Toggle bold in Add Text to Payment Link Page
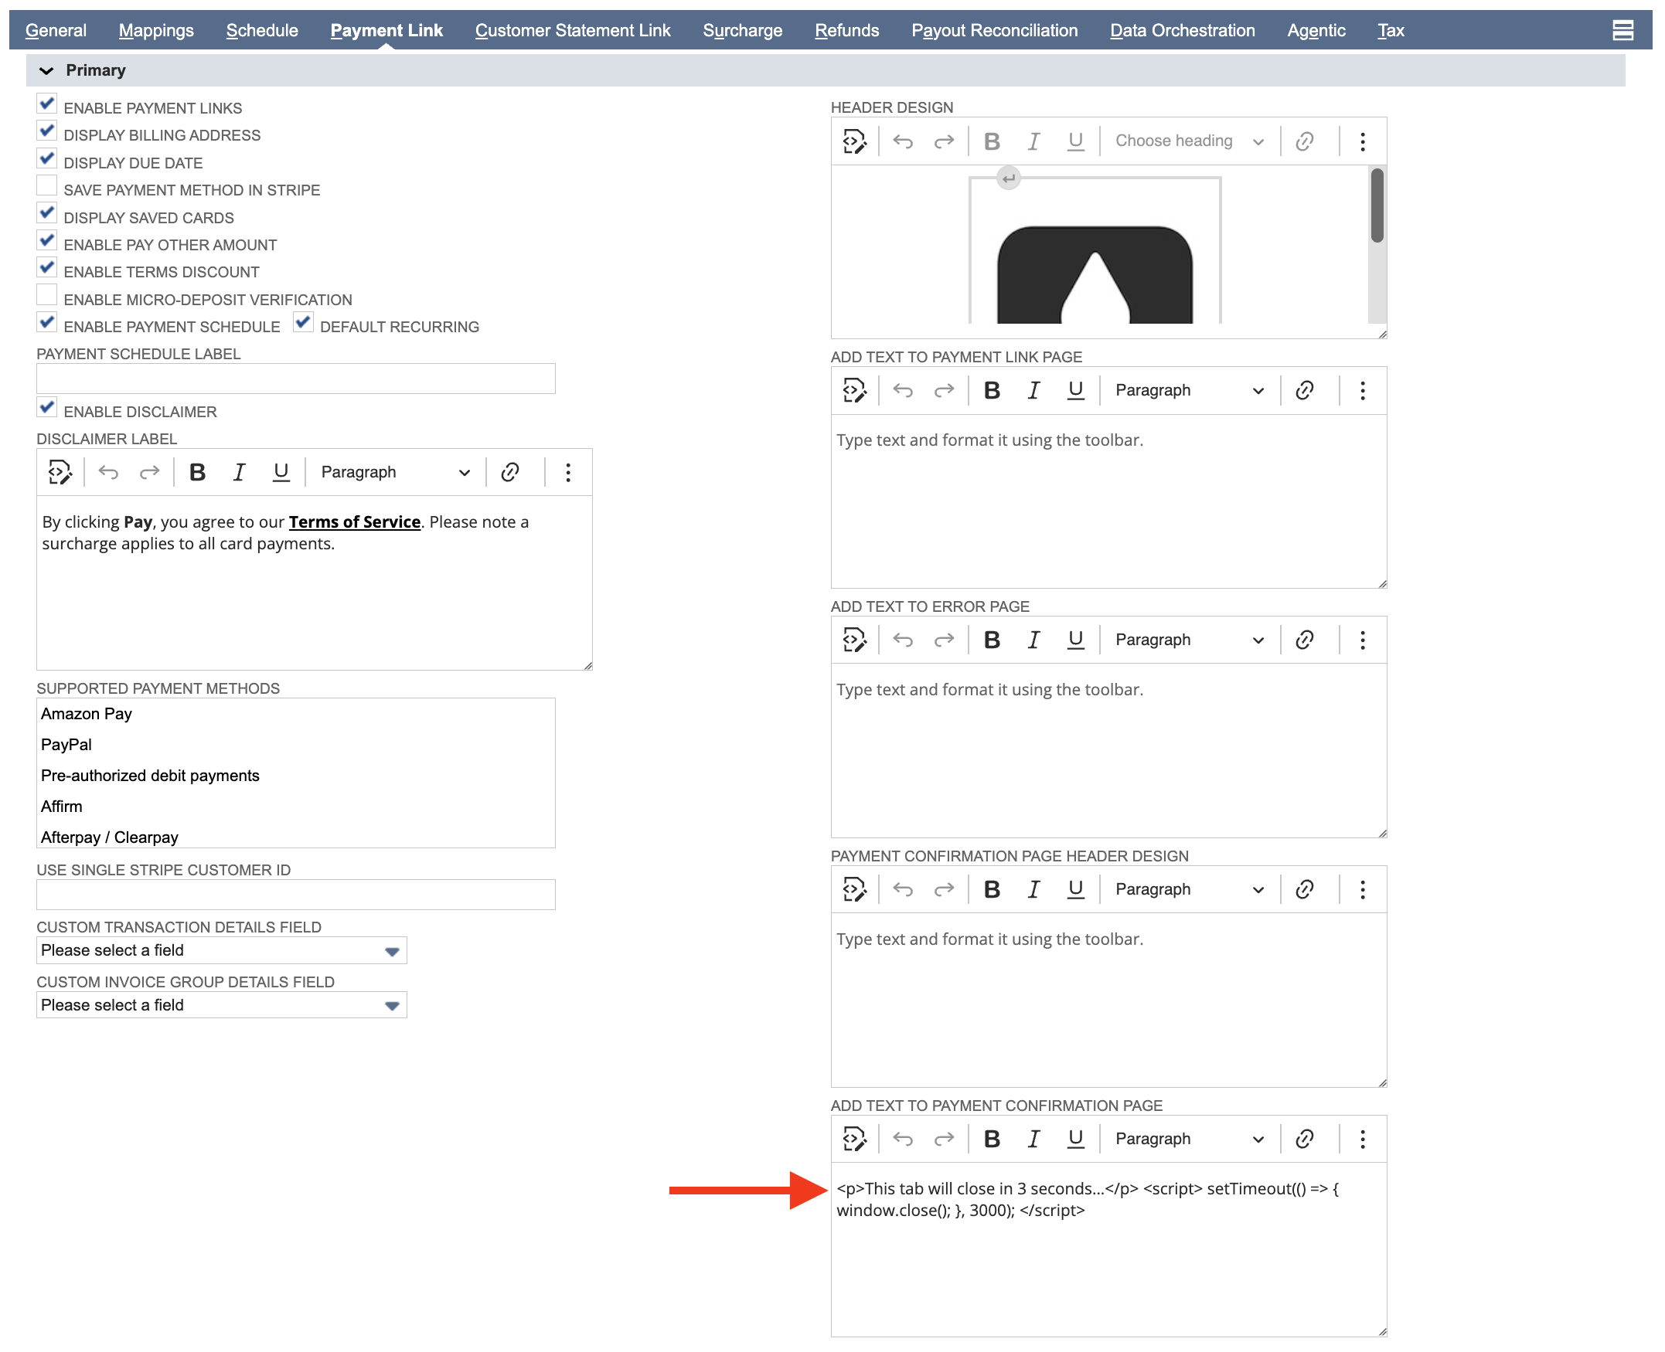Viewport: 1665px width, 1352px height. click(x=992, y=390)
